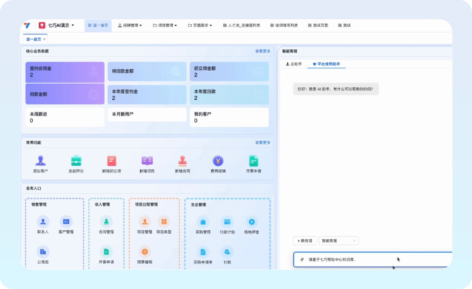This screenshot has height=289, width=472.
Task: Close the 逍一首页 page tab
Action: tap(44, 39)
